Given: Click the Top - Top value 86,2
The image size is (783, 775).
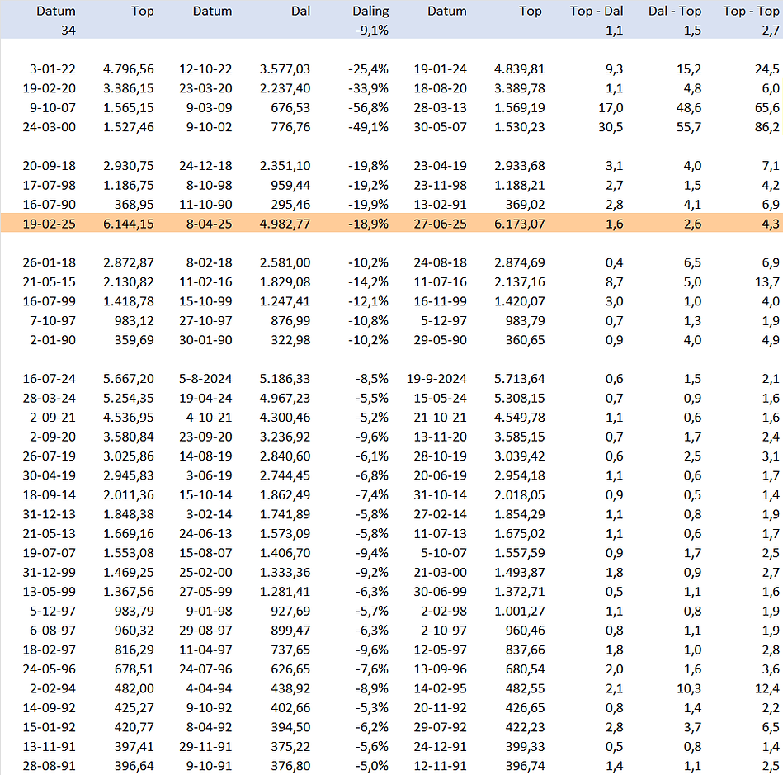Looking at the screenshot, I should point(767,127).
